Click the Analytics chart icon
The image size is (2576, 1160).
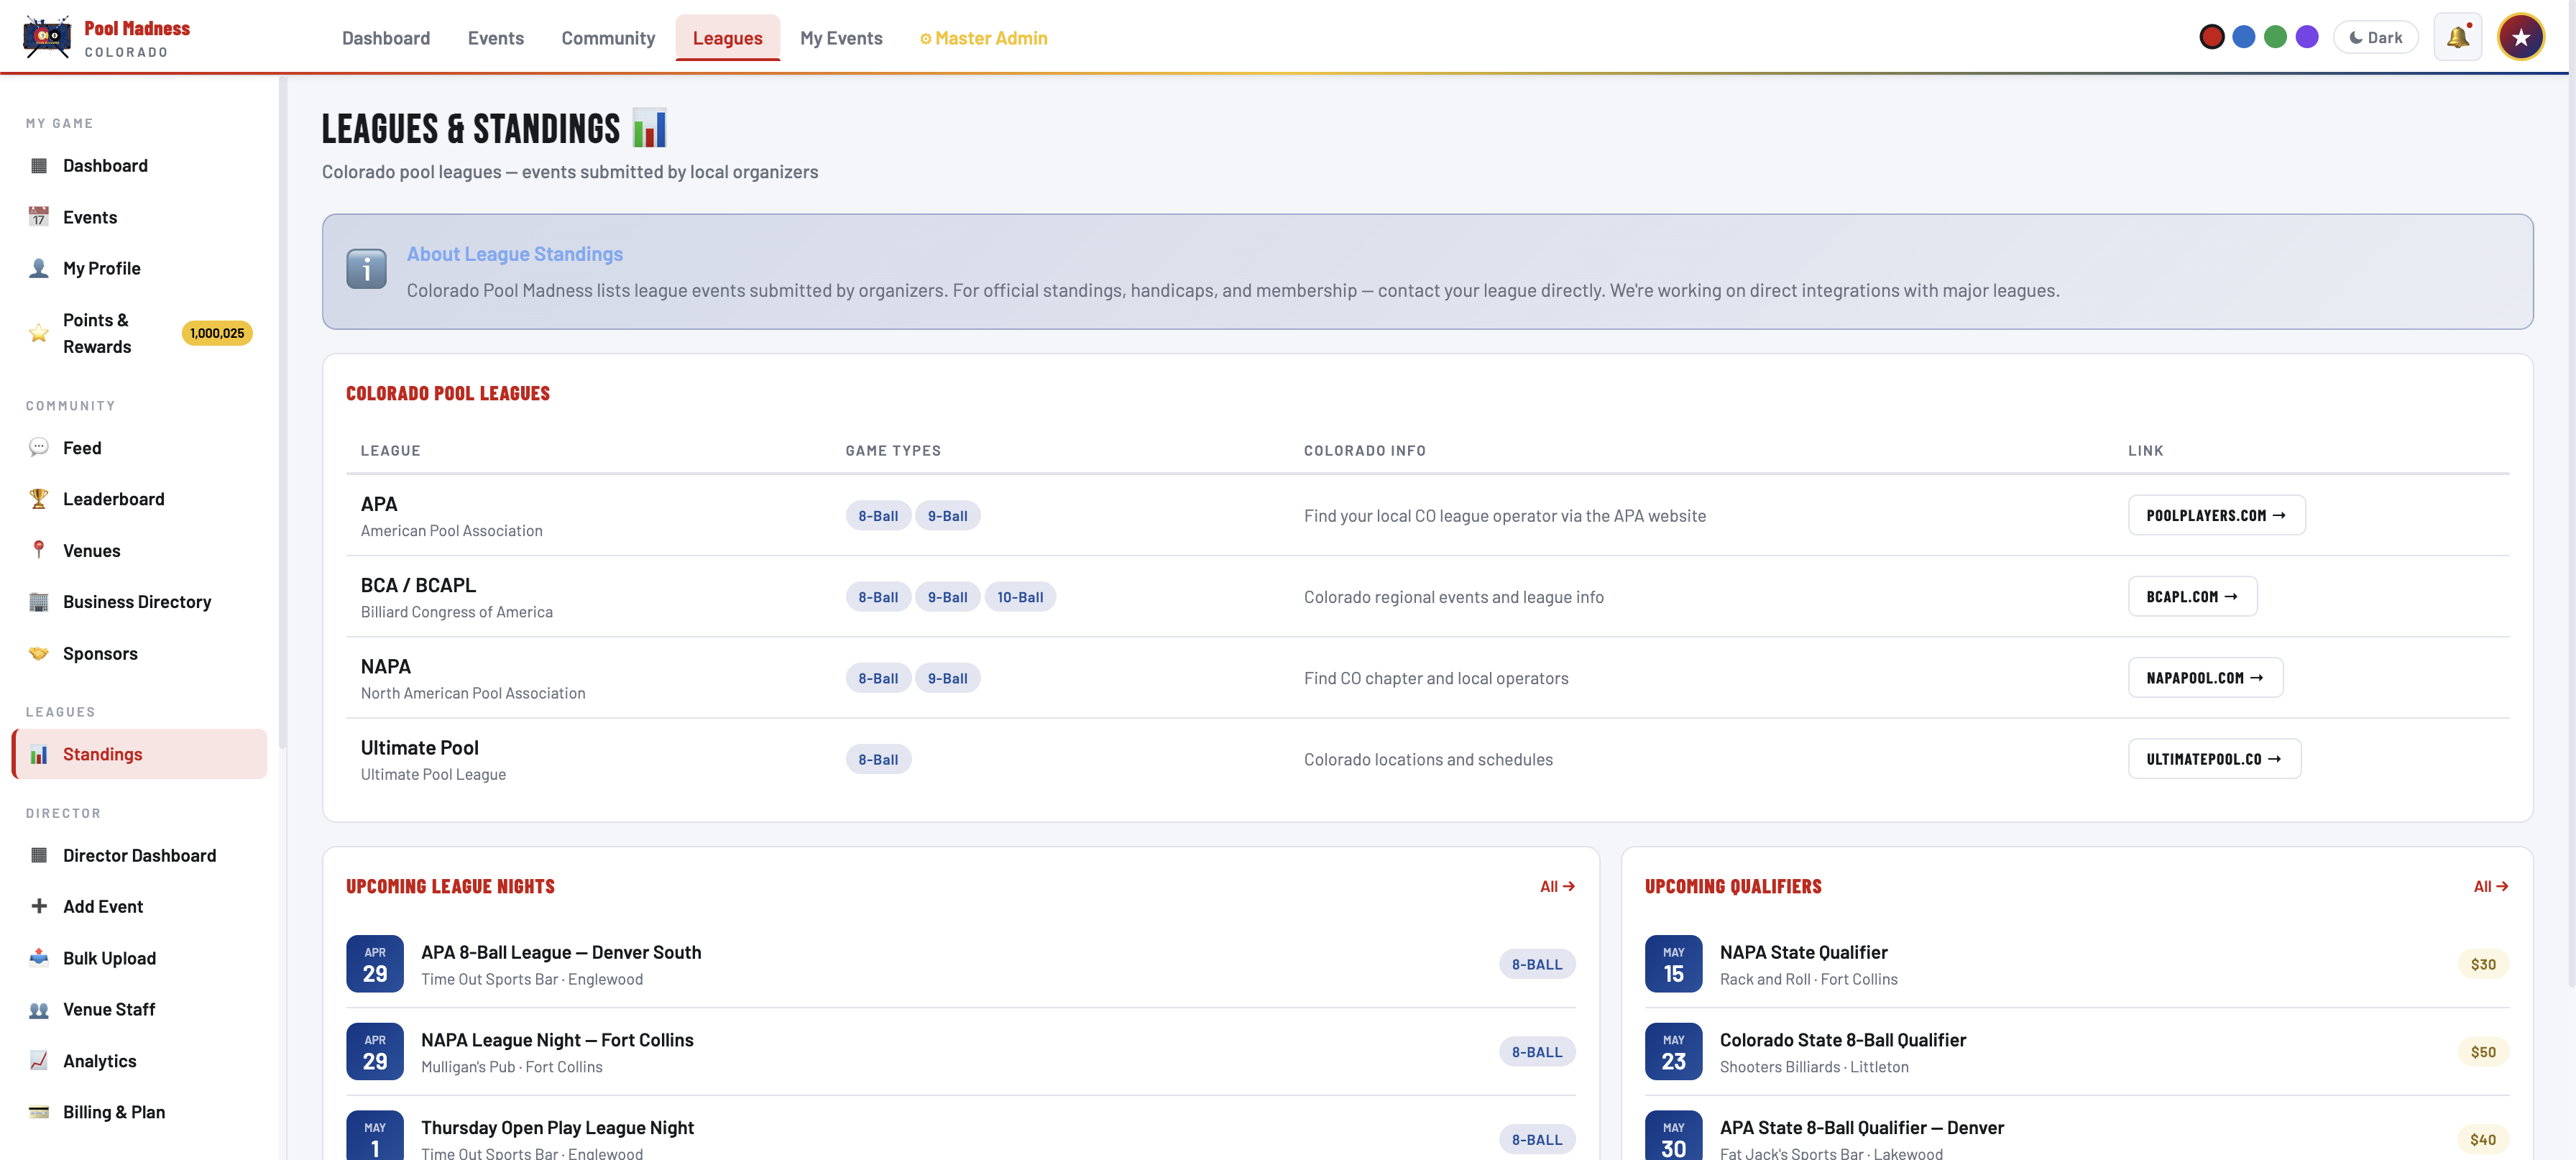(39, 1060)
